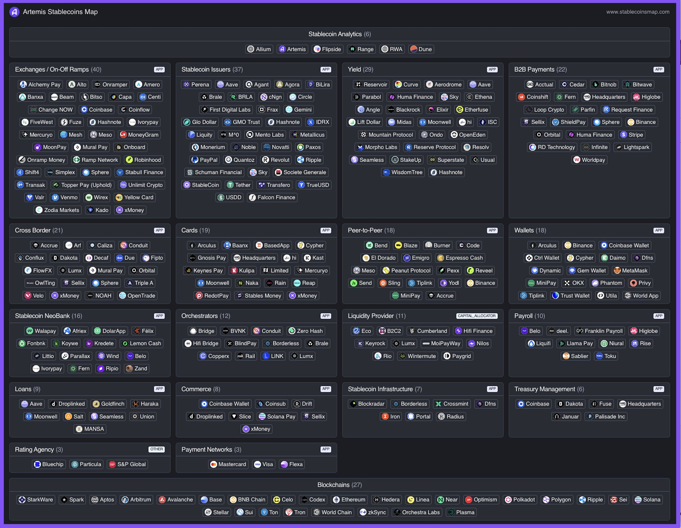Open the Crossmint infrastructure chip
Viewport: 681px width, 528px height.
point(452,404)
